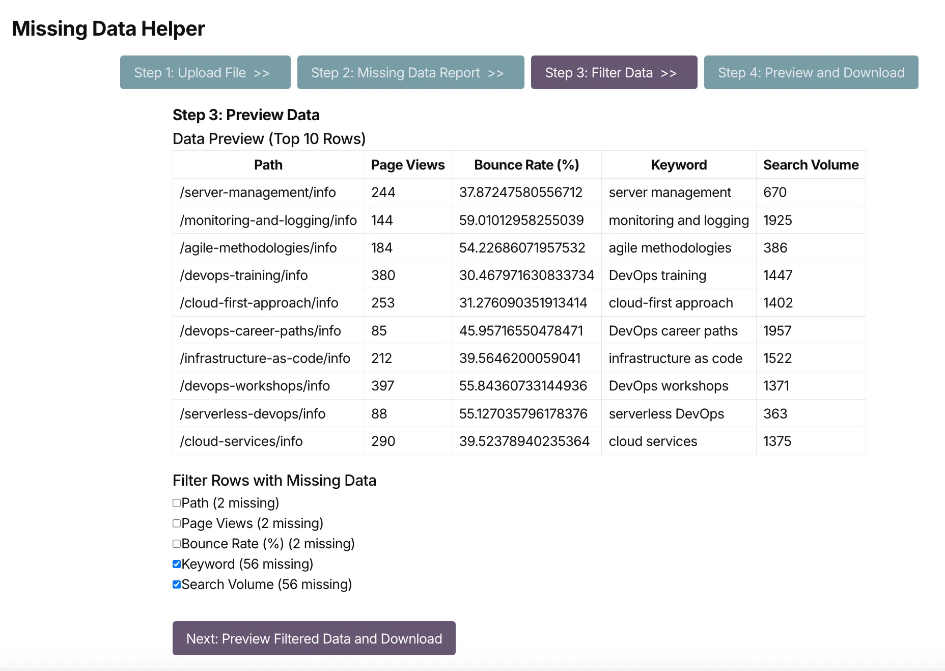This screenshot has width=945, height=671.
Task: Check the Path (2 missing) checkbox
Action: tap(177, 503)
